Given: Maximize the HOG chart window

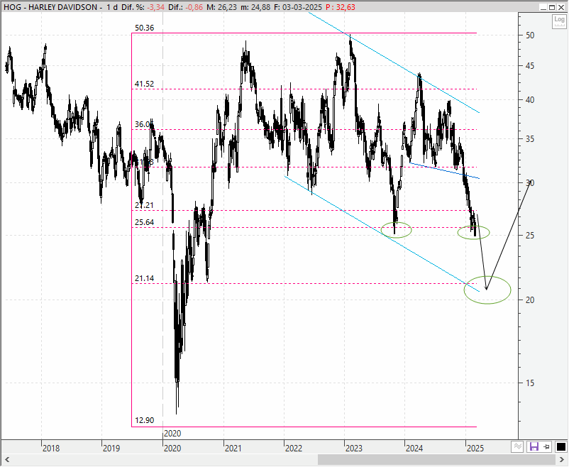Looking at the screenshot, I should point(551,7).
